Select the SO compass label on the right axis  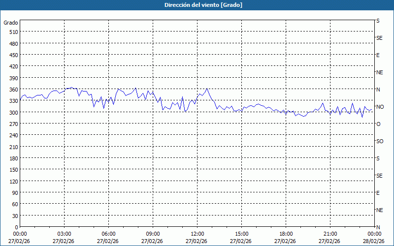point(380,141)
